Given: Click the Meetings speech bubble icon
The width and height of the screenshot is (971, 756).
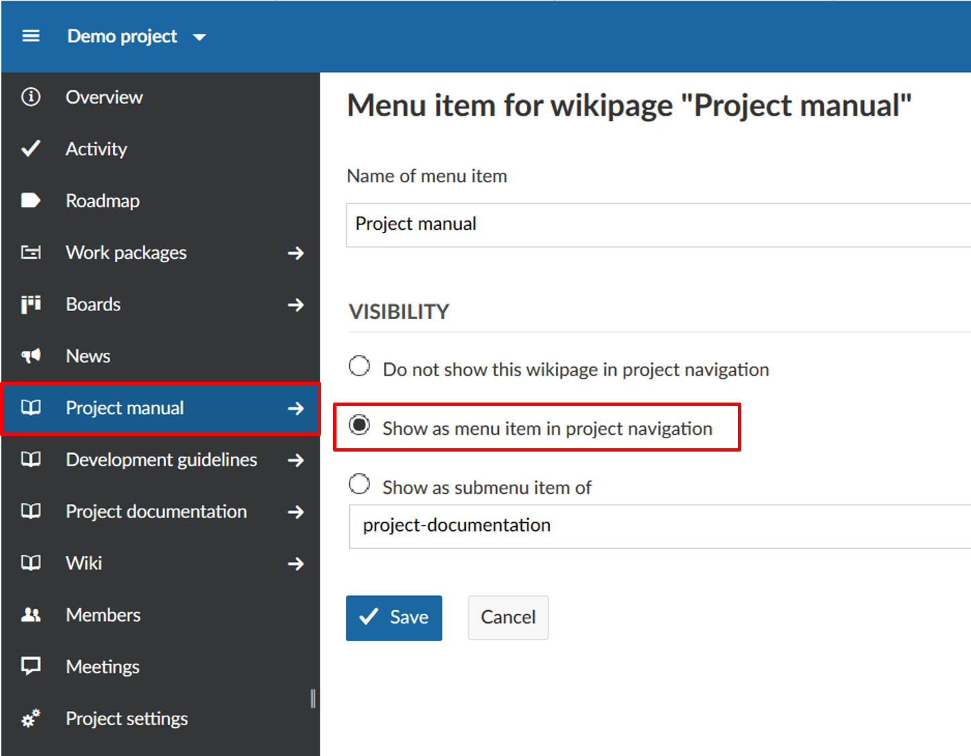Looking at the screenshot, I should click(31, 667).
